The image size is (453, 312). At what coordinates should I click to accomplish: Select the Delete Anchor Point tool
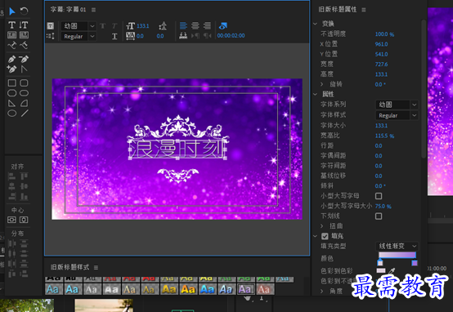(x=24, y=59)
